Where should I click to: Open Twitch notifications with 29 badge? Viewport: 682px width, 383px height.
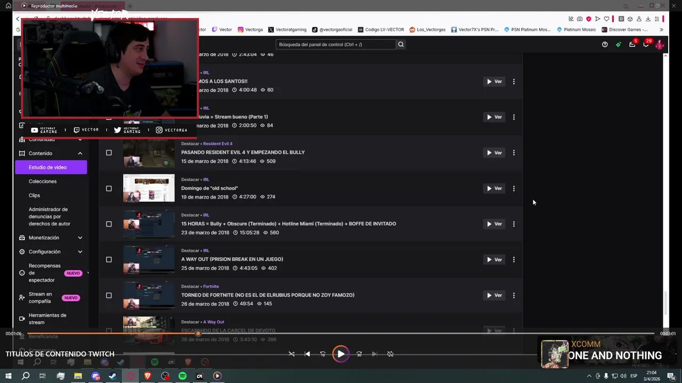pyautogui.click(x=646, y=45)
